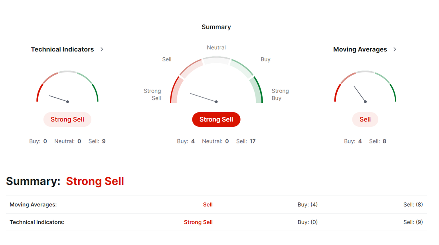Click the Moving Averages Sell badge
The image size is (439, 245).
365,120
